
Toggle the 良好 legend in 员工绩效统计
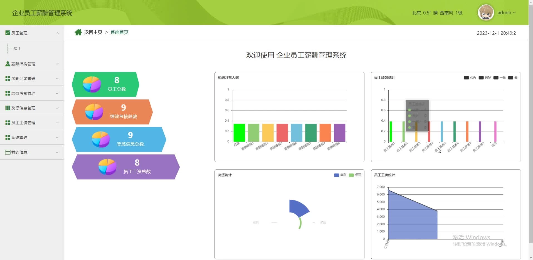tap(485, 77)
